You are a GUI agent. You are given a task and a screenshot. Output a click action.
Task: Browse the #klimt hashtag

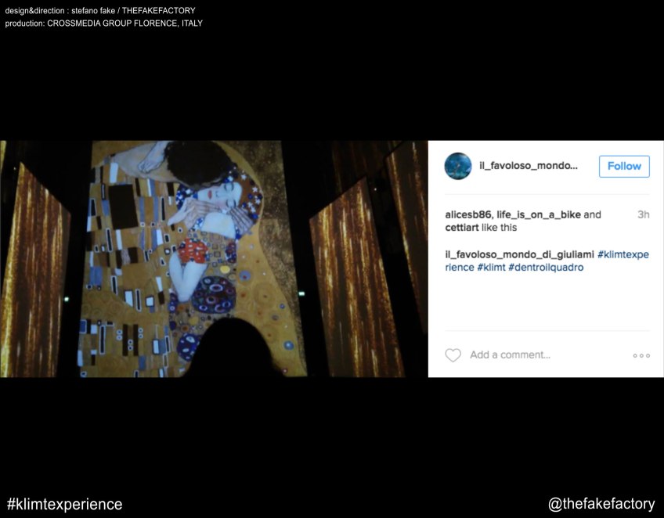[x=491, y=267]
